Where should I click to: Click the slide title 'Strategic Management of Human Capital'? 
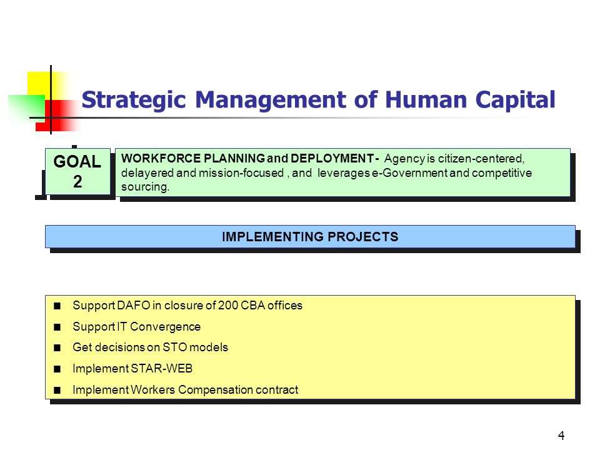click(x=318, y=100)
